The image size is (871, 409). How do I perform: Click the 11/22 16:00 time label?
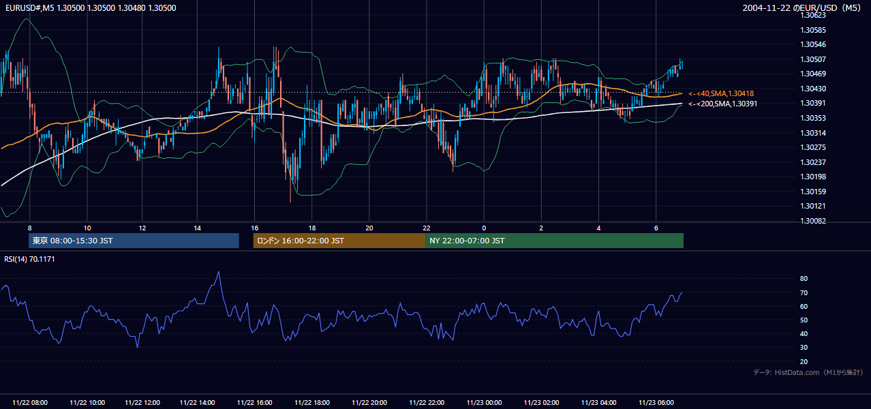point(255,403)
